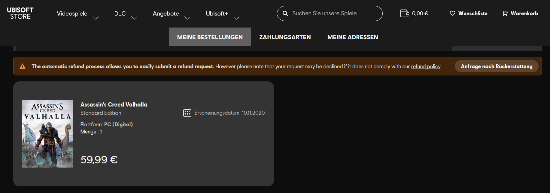Open the Ubisoft+ menu
Viewport: 550px width, 193px height.
click(217, 13)
